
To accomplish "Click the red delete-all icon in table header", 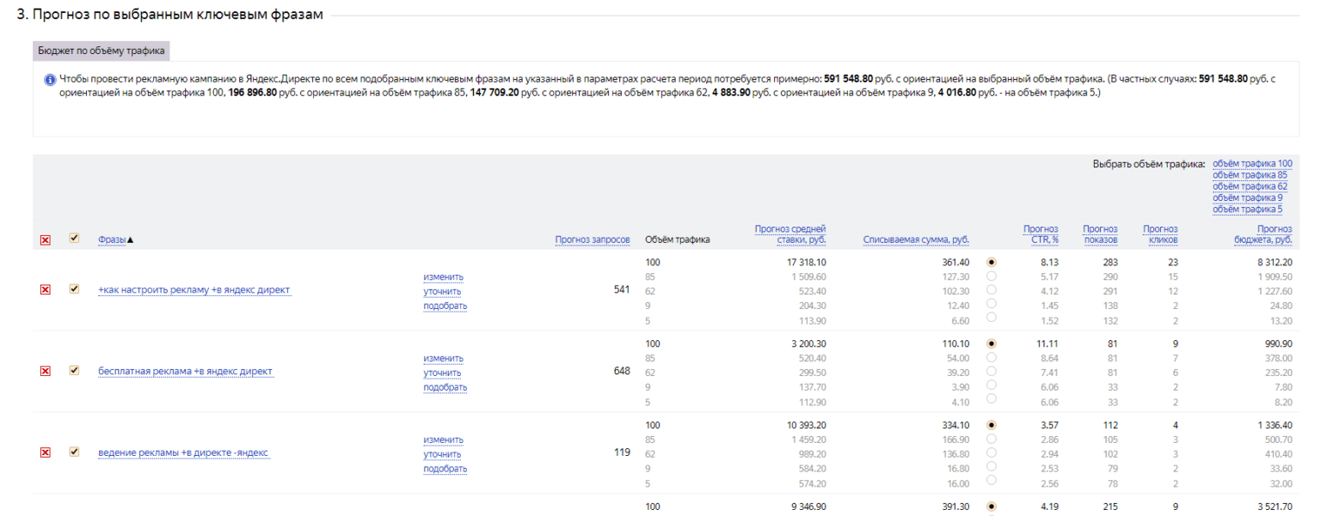I will 46,240.
